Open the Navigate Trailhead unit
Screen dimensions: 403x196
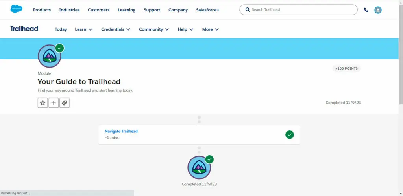[x=121, y=131]
